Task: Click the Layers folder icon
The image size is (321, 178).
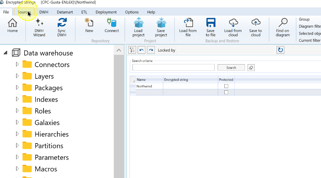Action: tap(27, 76)
